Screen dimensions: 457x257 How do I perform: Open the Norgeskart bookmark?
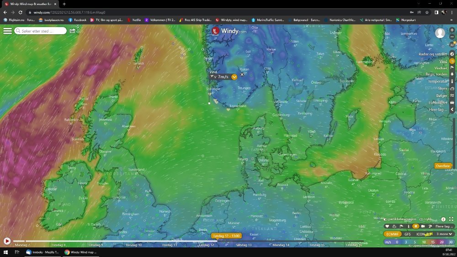click(x=406, y=20)
